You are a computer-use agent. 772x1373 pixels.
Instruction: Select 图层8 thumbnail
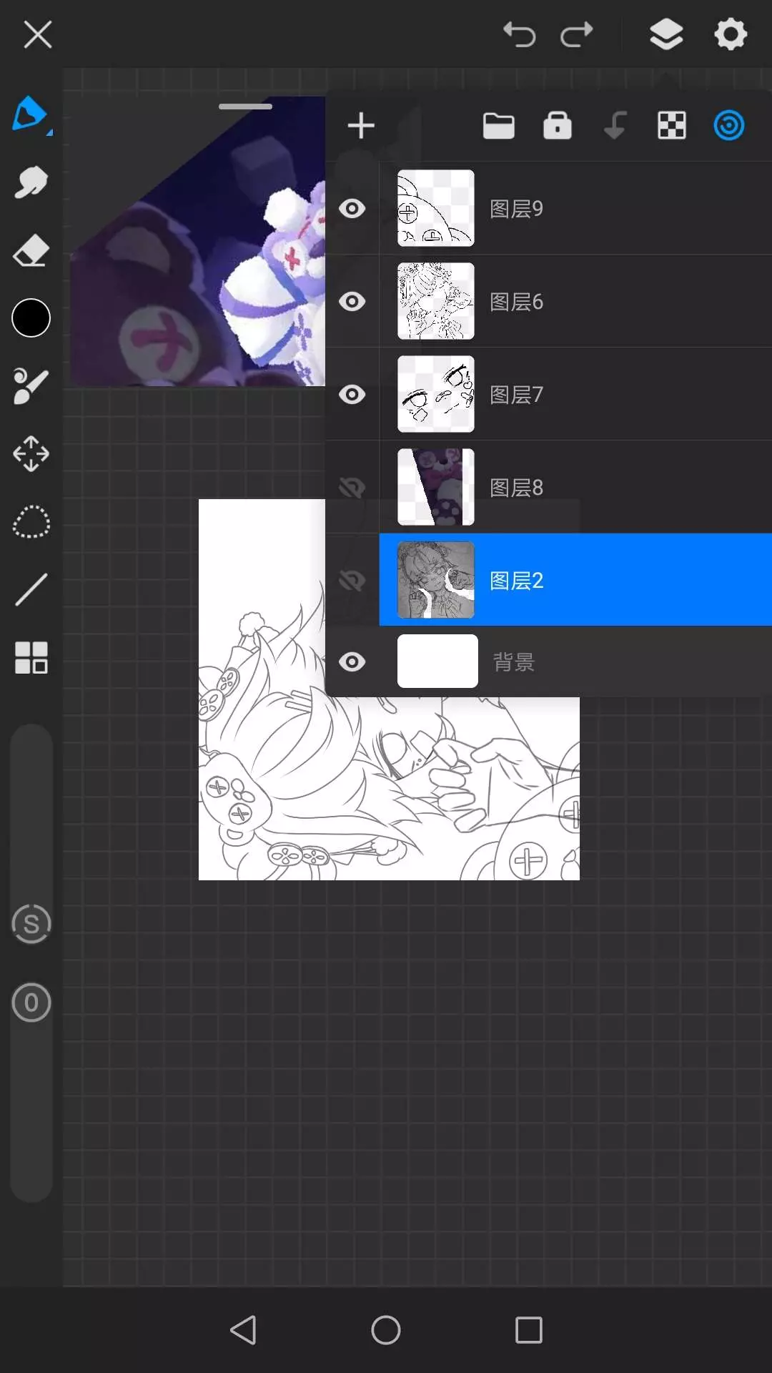coord(435,487)
